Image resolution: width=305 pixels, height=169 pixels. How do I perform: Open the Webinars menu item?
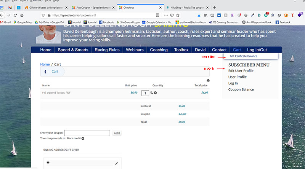click(135, 50)
